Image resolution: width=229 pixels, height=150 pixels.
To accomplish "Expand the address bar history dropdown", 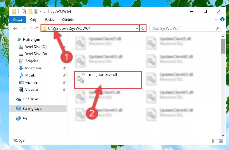I will [x=137, y=29].
